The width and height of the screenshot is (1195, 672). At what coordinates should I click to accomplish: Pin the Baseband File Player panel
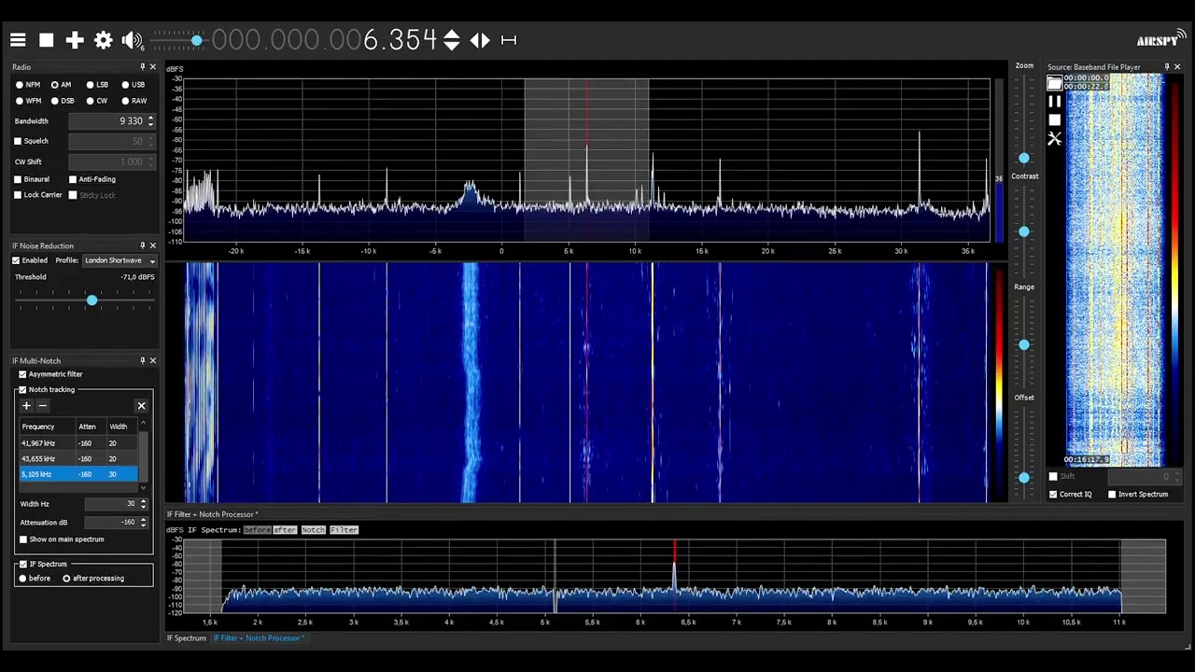[1166, 67]
